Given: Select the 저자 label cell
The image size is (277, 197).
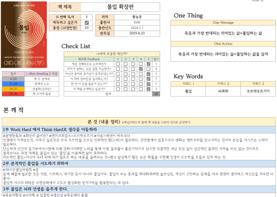Looking at the screenshot, I should pos(105,17).
